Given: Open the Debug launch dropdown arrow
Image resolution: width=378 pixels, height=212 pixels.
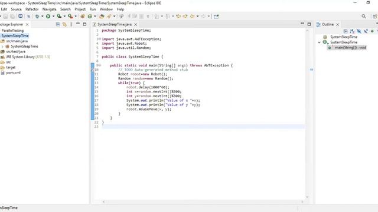Looking at the screenshot, I should click(x=43, y=16).
